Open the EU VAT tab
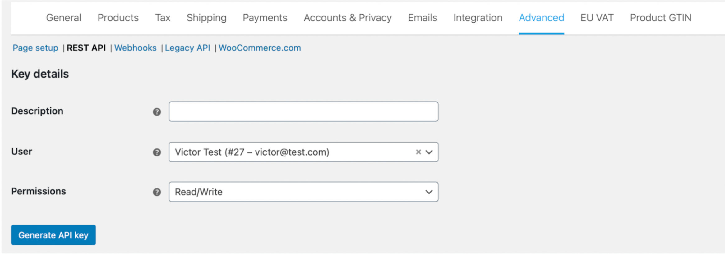The width and height of the screenshot is (725, 254). pyautogui.click(x=597, y=18)
